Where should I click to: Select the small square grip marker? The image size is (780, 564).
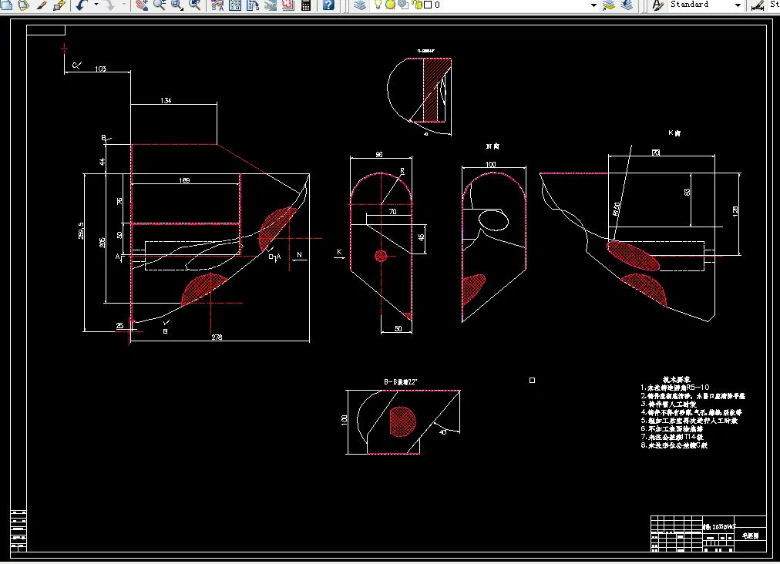tap(533, 380)
